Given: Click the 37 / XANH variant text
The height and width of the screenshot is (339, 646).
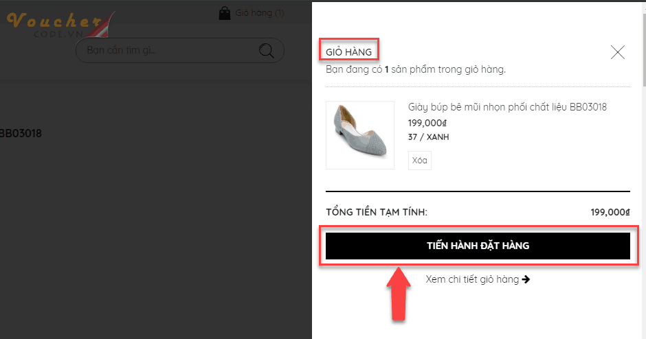Looking at the screenshot, I should (428, 137).
